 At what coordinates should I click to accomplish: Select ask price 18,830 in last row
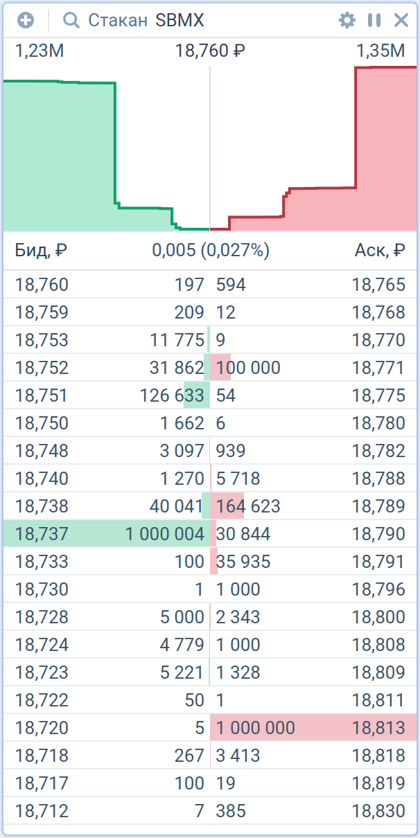click(378, 811)
